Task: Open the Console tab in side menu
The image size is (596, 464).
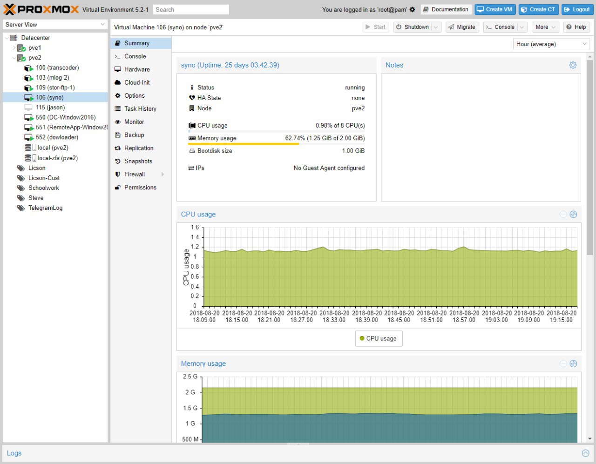Action: tap(141, 56)
